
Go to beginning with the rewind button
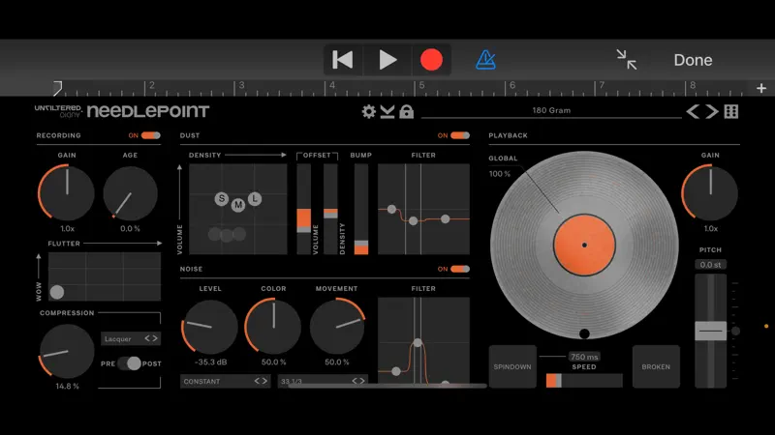[343, 60]
